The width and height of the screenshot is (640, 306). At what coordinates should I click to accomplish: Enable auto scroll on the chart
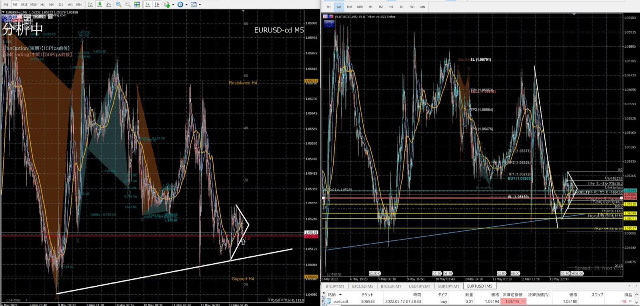pyautogui.click(x=148, y=4)
